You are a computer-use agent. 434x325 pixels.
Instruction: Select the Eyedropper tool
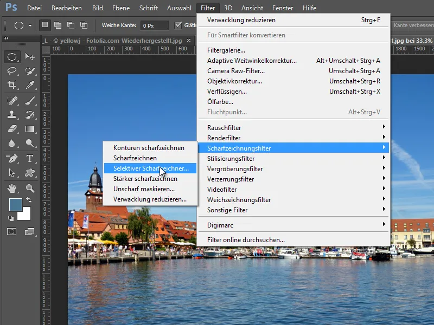pyautogui.click(x=30, y=84)
